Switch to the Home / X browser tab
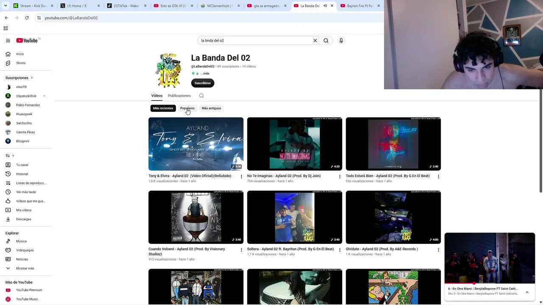543x305 pixels. click(80, 6)
